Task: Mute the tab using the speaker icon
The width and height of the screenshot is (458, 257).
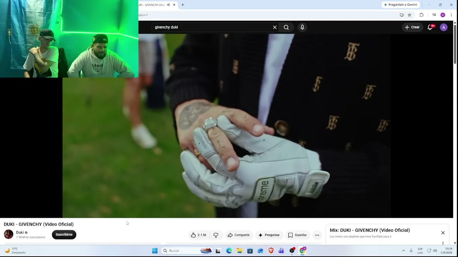Action: (168, 5)
